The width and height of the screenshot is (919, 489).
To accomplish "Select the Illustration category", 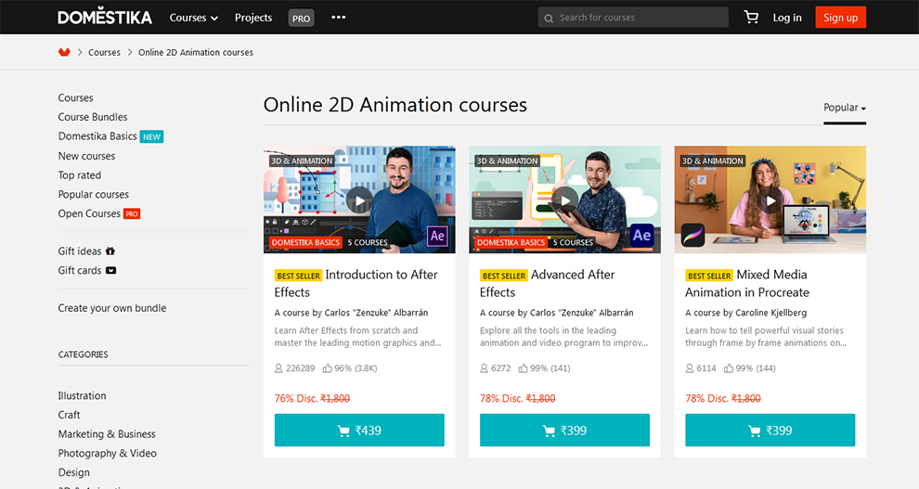I will tap(82, 396).
